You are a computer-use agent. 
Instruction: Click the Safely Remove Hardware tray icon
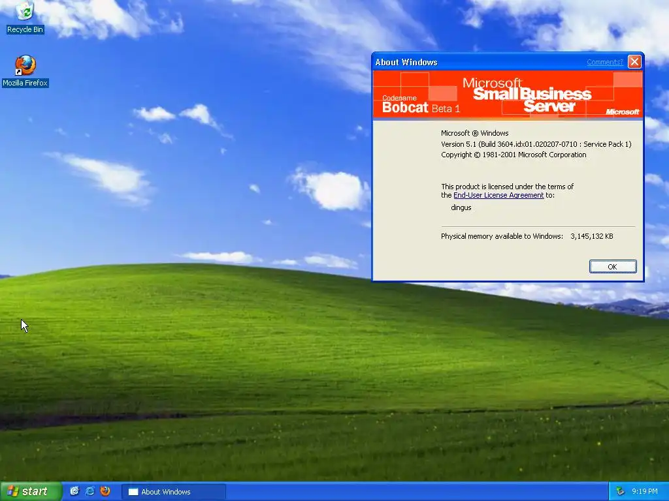click(620, 492)
